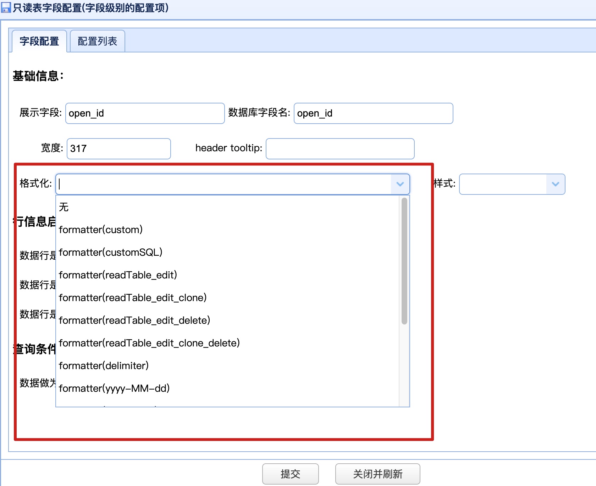The width and height of the screenshot is (596, 486).
Task: Focus the 宽度 field showing 317
Action: click(x=119, y=149)
